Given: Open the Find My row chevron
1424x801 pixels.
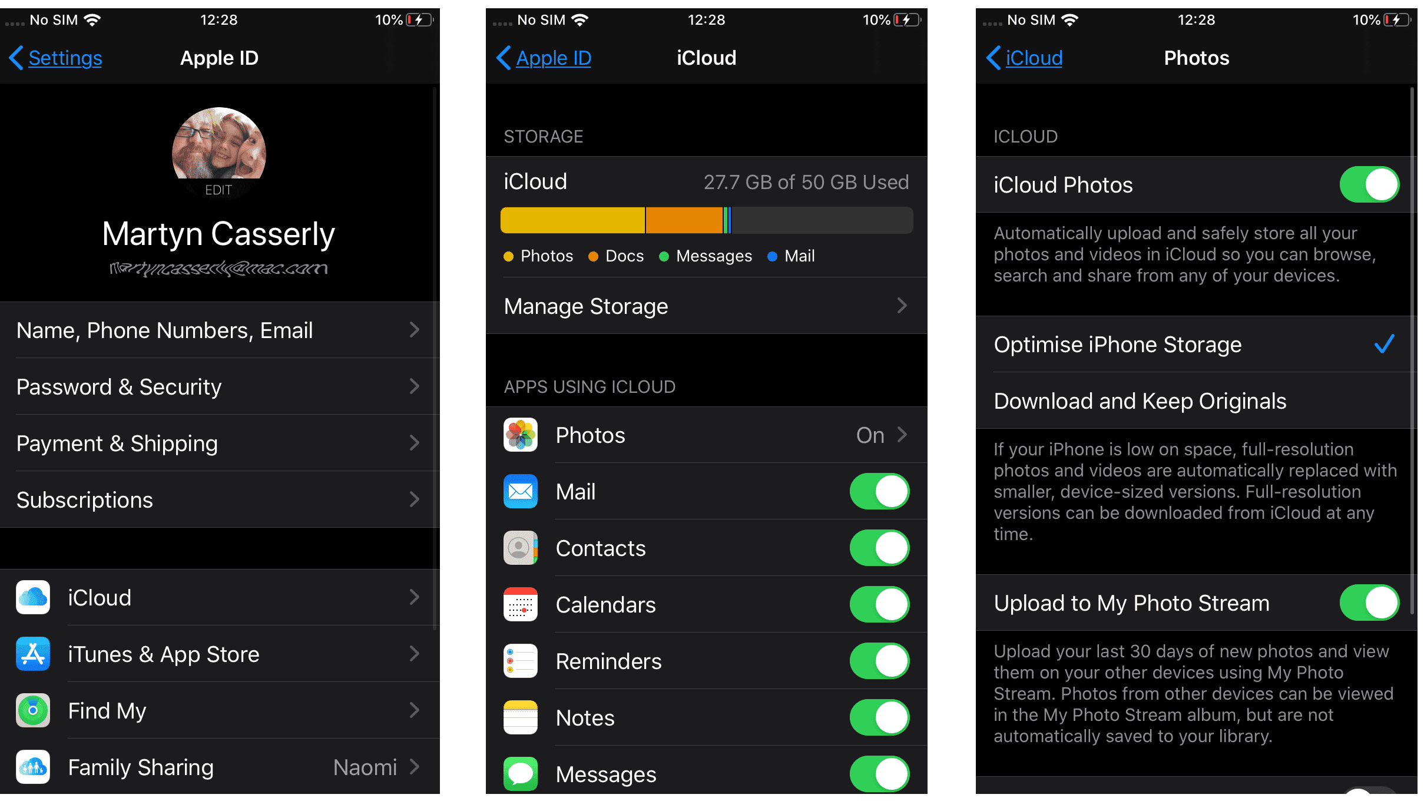Looking at the screenshot, I should pyautogui.click(x=415, y=710).
